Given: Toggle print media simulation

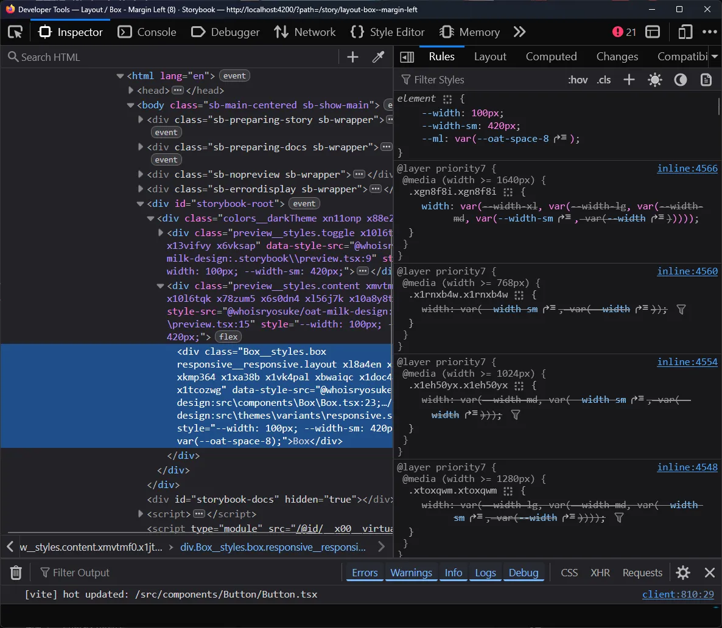Looking at the screenshot, I should [x=704, y=80].
